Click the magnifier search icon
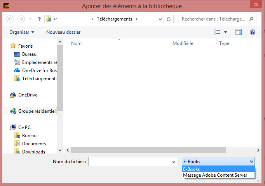 click(251, 19)
